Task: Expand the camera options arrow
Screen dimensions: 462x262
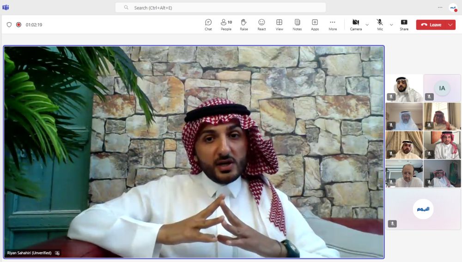Action: point(367,25)
